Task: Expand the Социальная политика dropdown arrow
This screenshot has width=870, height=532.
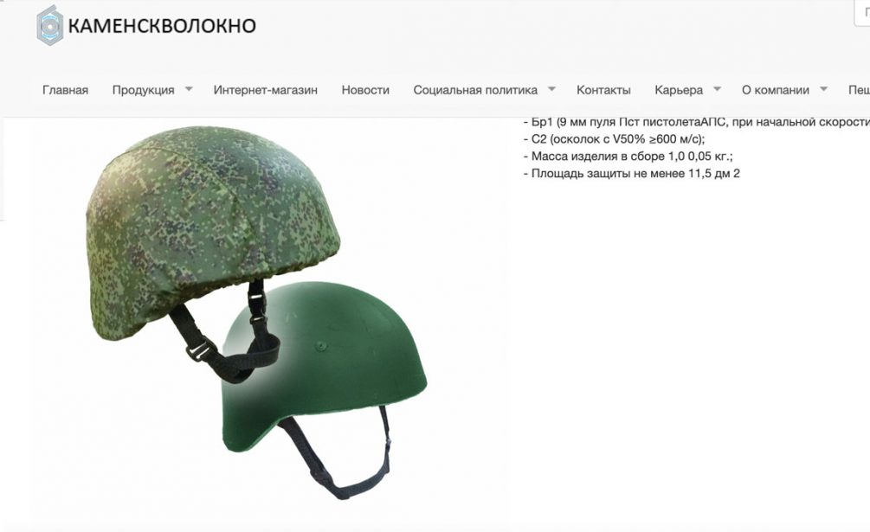Action: tap(551, 88)
